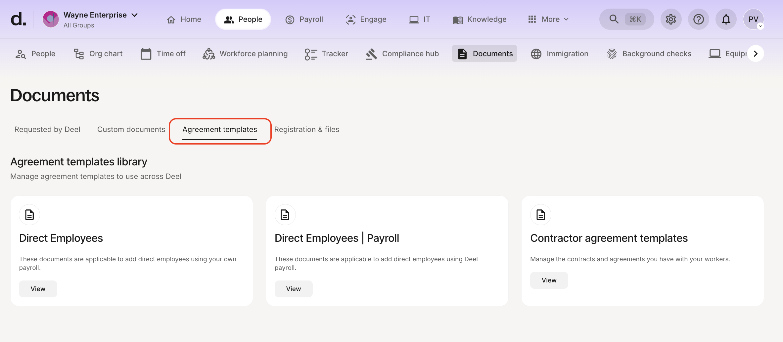Viewport: 783px width, 342px height.
Task: Switch to the Custom documents tab
Action: (131, 129)
